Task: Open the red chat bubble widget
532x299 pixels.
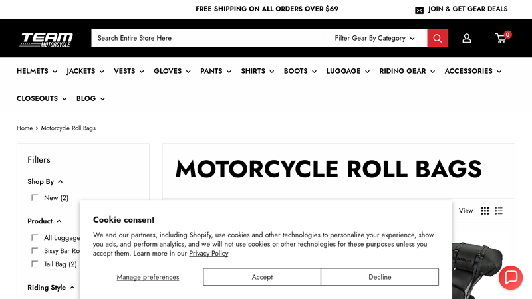Action: (511, 278)
